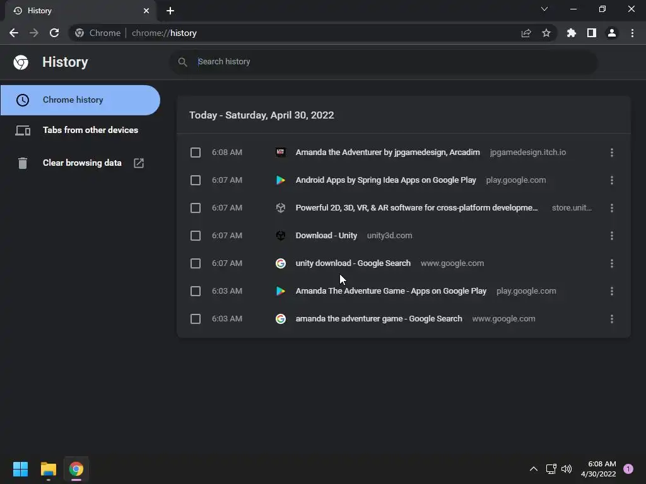Open actions menu for amanda the adventurer game search
This screenshot has width=646, height=484.
612,319
